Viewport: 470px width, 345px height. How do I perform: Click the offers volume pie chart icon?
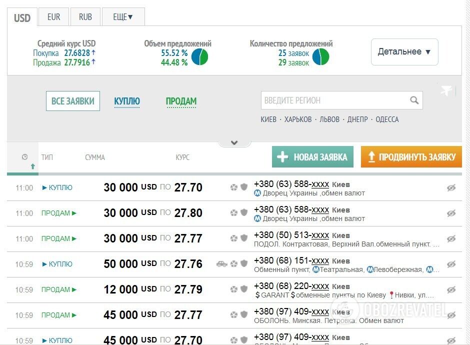tap(199, 57)
